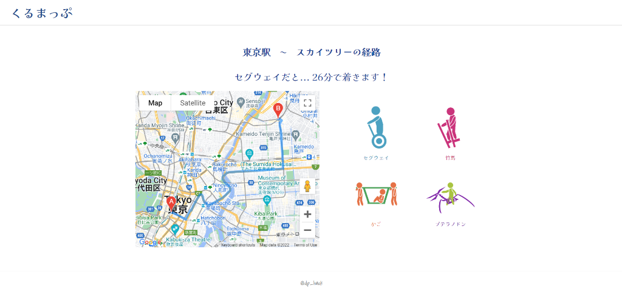The width and height of the screenshot is (622, 300).
Task: Open the くるまっぷ site logo
Action: [42, 13]
